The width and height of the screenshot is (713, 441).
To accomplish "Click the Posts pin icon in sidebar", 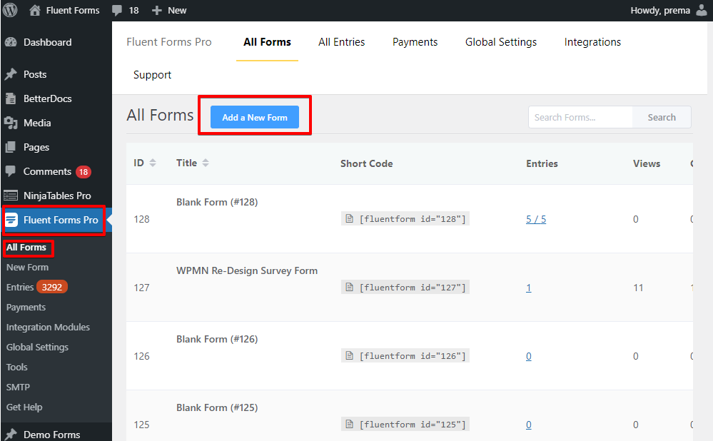I will pyautogui.click(x=11, y=74).
